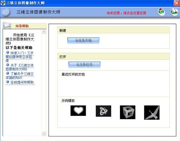180x141 pixels.
Task: Click the question icon beside 关于《三维立体图像制作大师》
Action: tap(8, 65)
